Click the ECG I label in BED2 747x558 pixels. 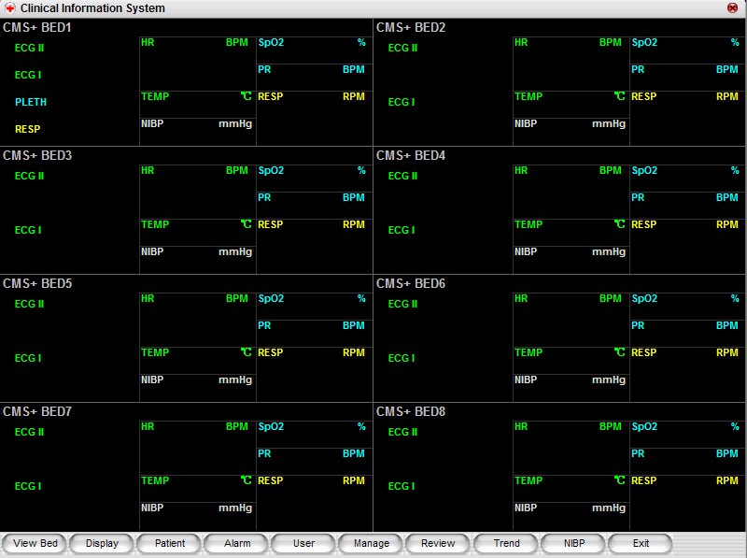402,102
